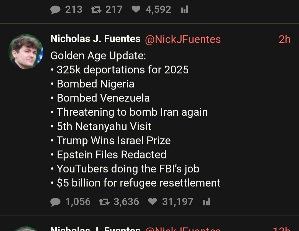This screenshot has height=231, width=299.
Task: Click the display name on the bottom 12h tweet
Action: (95, 229)
